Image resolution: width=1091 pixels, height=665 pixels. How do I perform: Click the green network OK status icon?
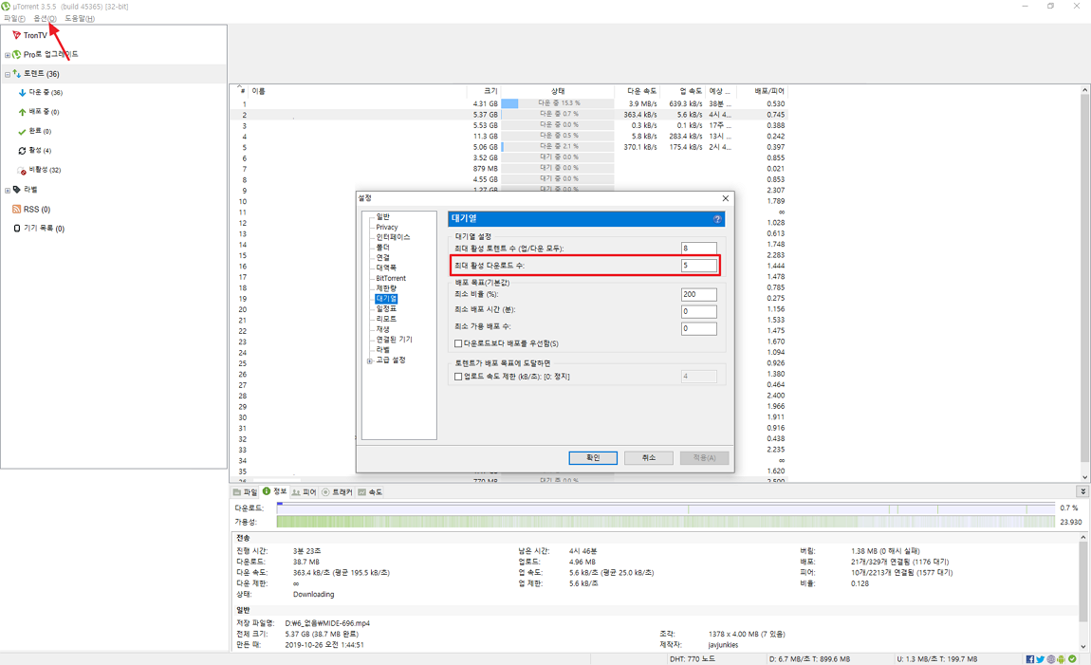pos(1072,658)
